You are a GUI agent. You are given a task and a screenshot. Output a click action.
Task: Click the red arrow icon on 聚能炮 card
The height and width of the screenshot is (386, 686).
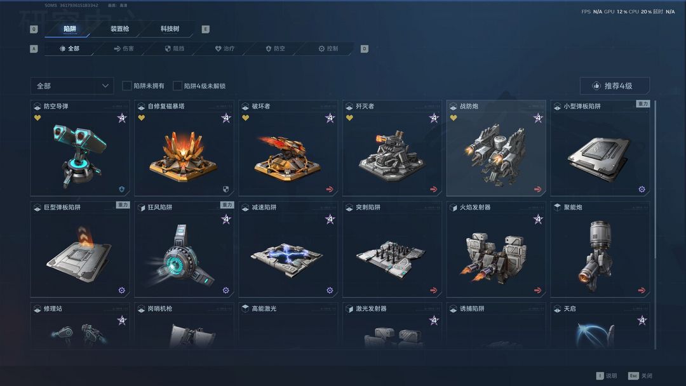pos(642,290)
